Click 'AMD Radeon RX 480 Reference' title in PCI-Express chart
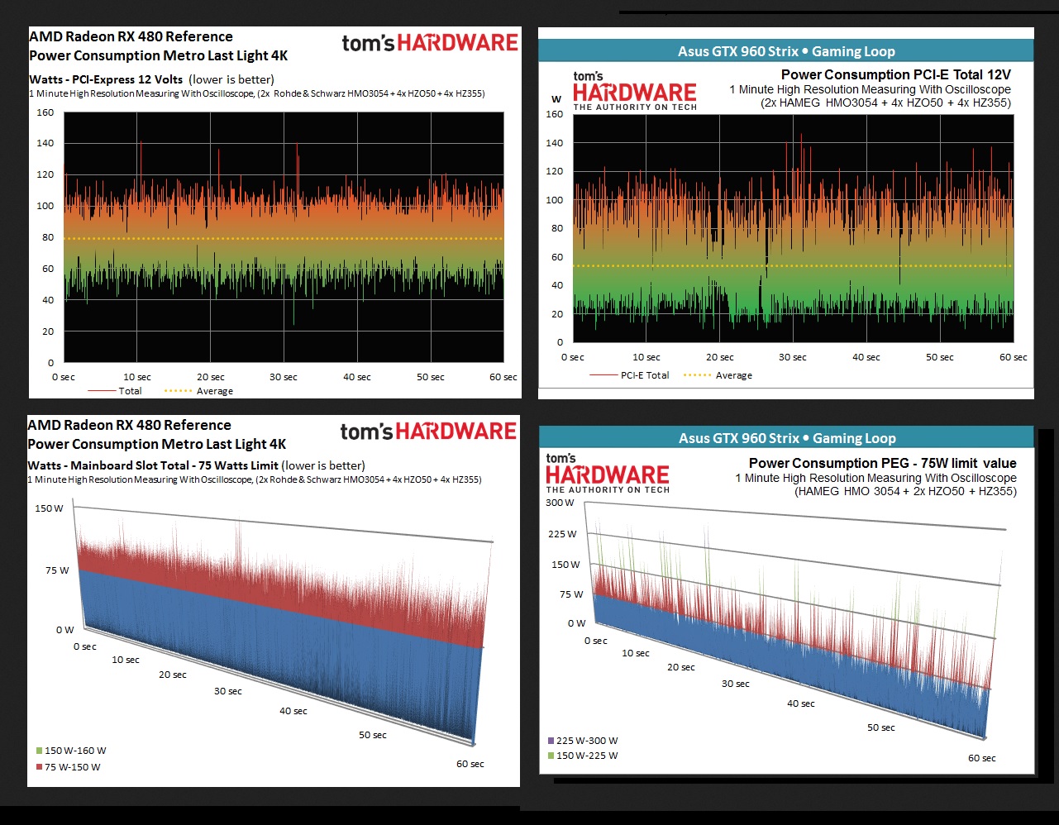This screenshot has height=825, width=1059. [x=131, y=36]
